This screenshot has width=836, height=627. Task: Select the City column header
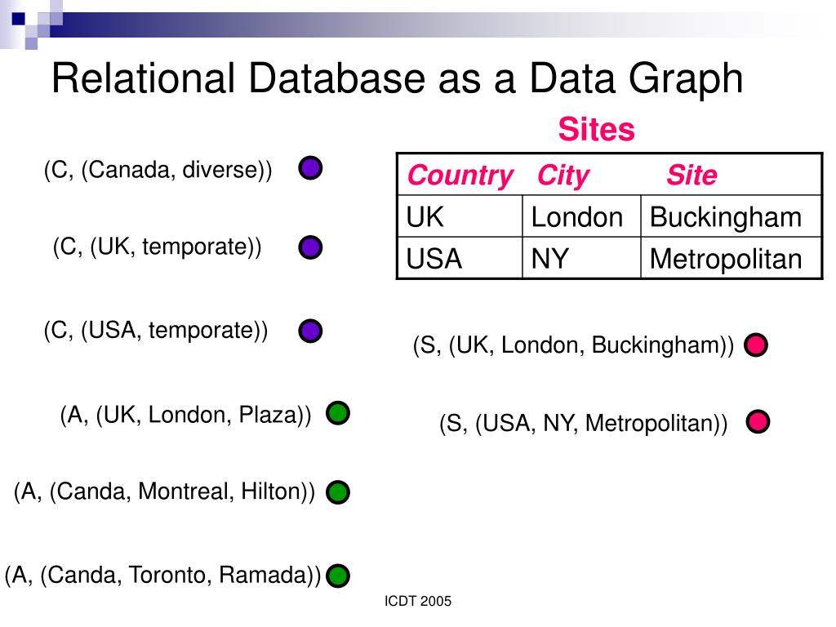(x=563, y=176)
